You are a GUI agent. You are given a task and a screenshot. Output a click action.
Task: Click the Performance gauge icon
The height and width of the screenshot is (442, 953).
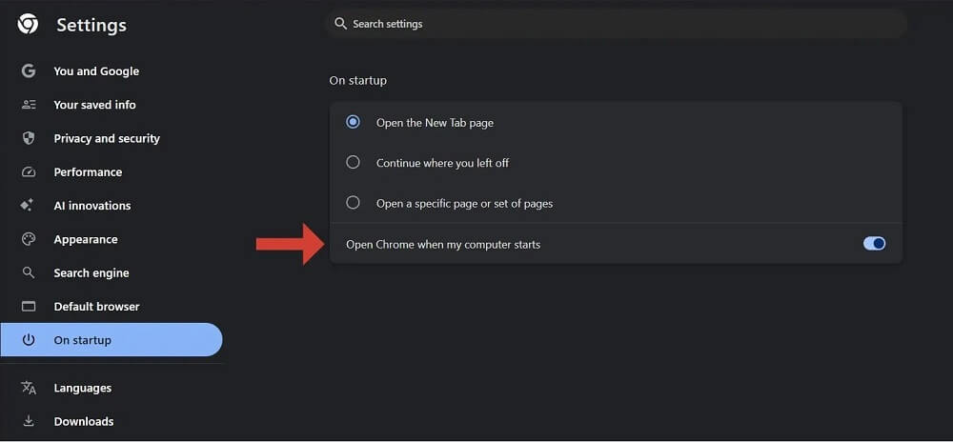click(29, 171)
